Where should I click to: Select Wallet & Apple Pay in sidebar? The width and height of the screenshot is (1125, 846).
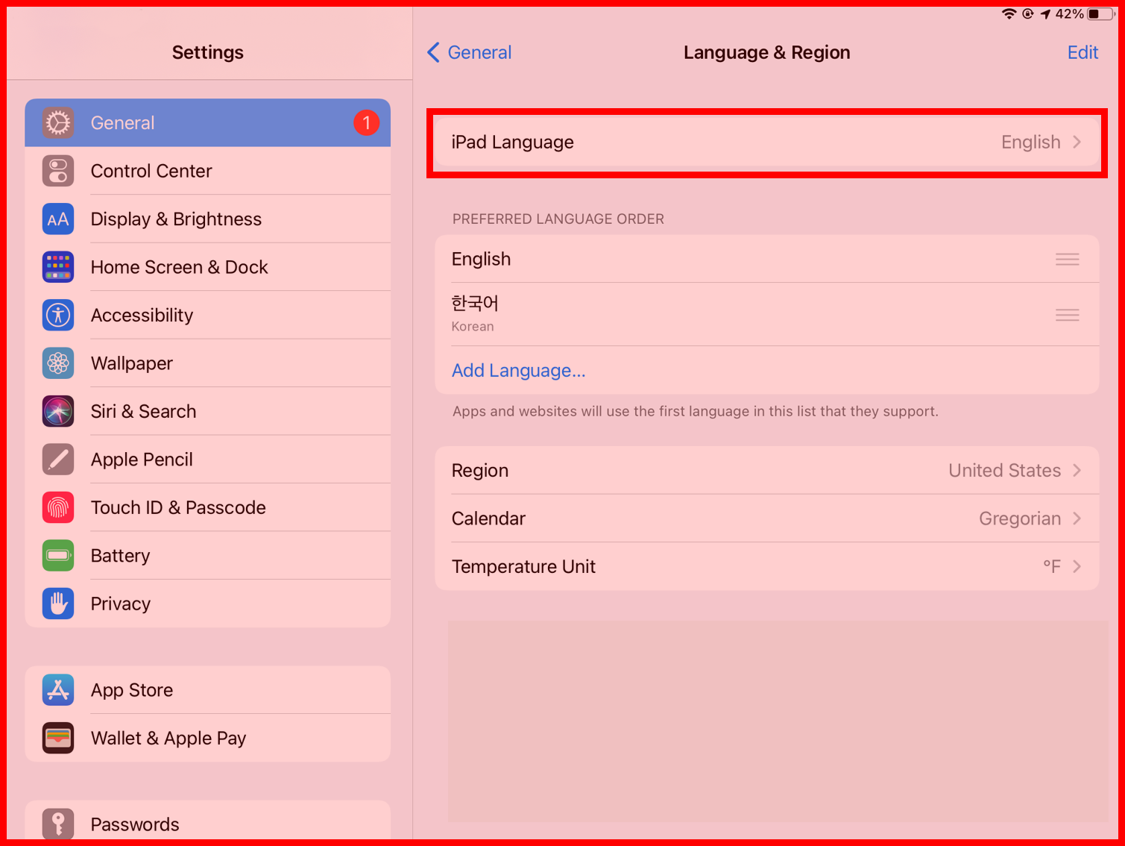pos(208,738)
